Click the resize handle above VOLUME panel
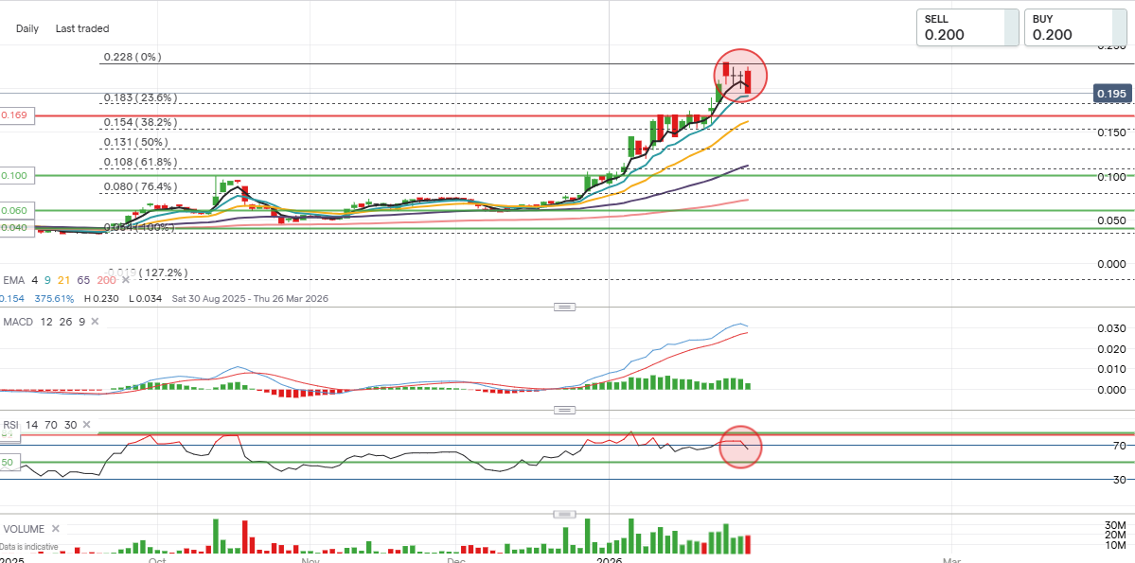The height and width of the screenshot is (563, 1135). [564, 514]
